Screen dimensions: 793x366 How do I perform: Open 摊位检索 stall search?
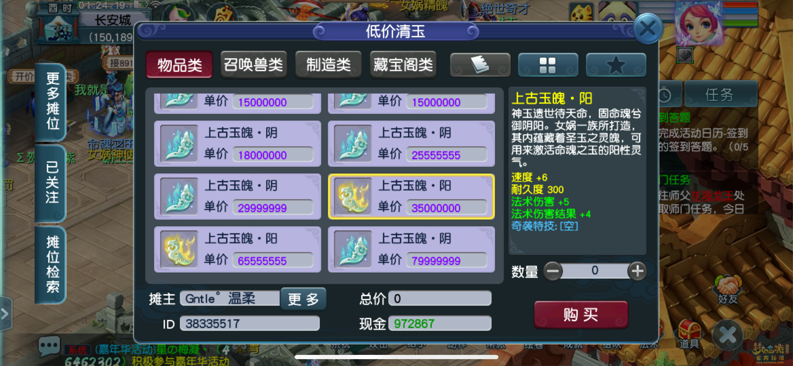pos(51,264)
